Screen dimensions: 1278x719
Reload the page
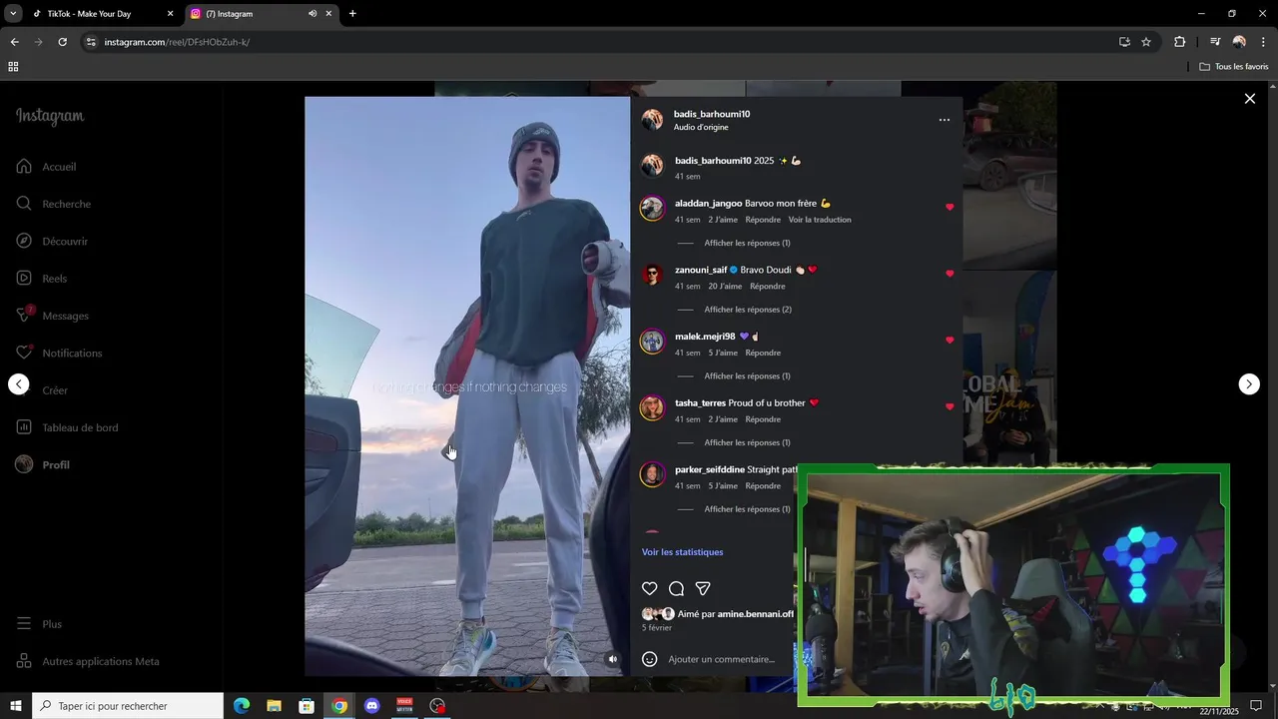(x=62, y=42)
